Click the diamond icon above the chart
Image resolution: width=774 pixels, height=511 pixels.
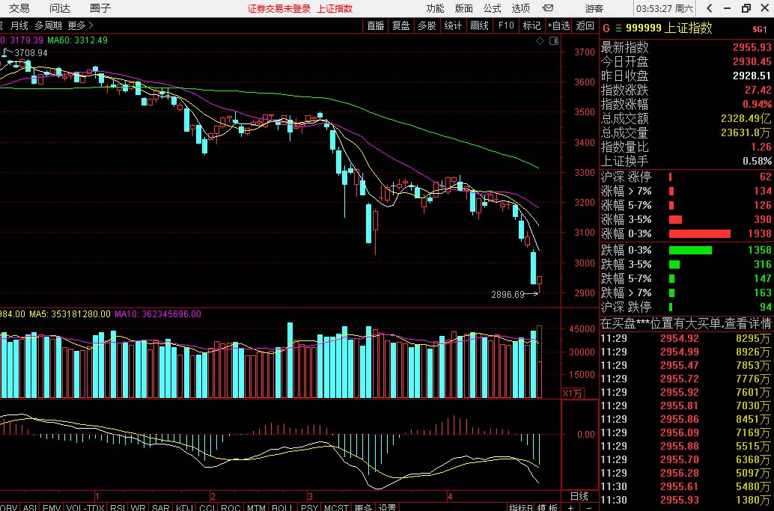pos(540,43)
